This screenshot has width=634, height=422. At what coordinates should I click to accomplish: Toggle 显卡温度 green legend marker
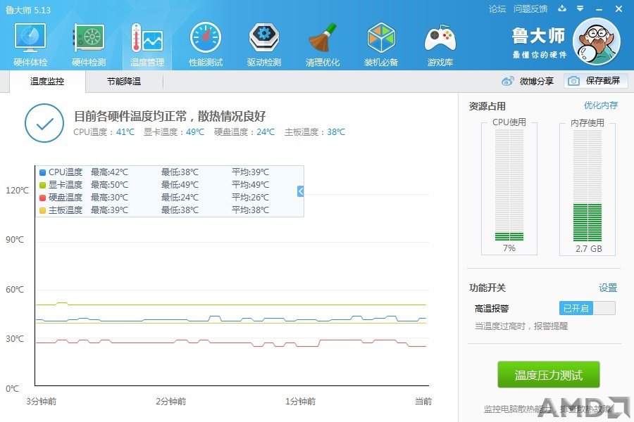click(42, 185)
